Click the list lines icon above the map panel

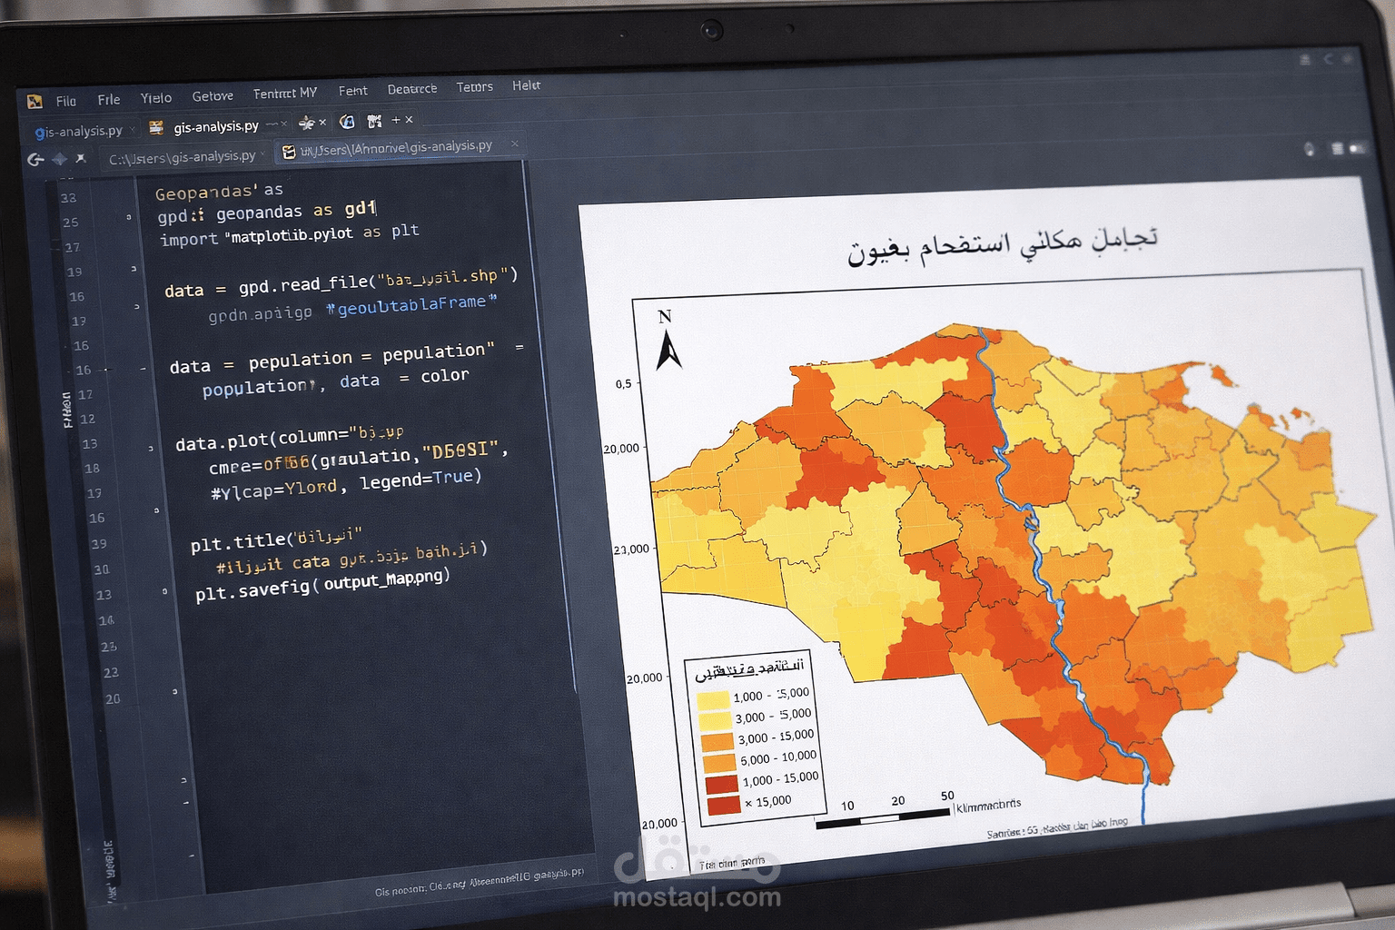click(x=1337, y=148)
